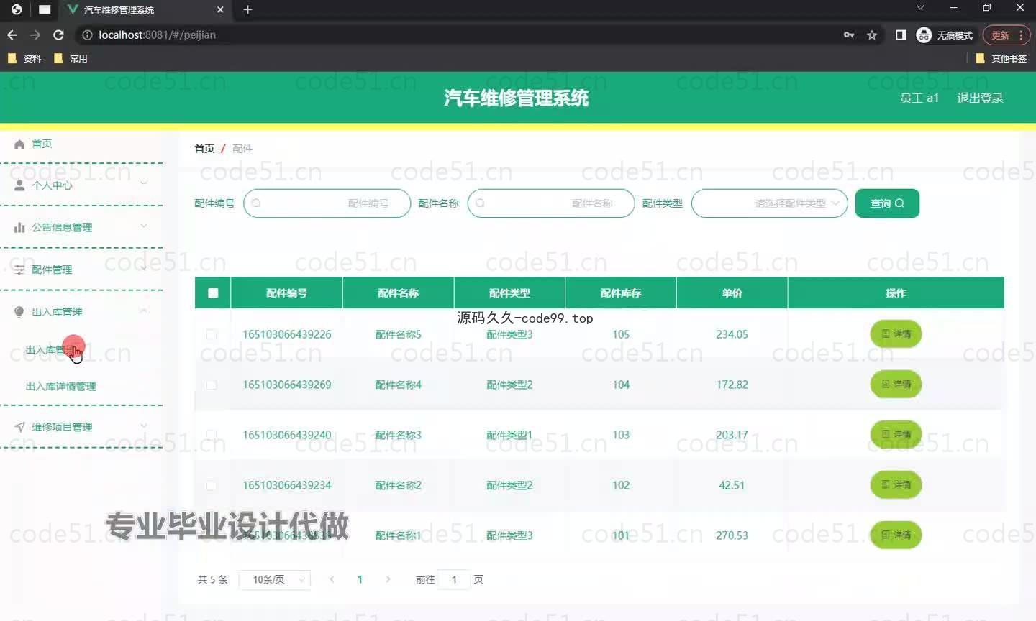Screen dimensions: 1036x621
Task: Click 员工 a1 user label
Action: pyautogui.click(x=919, y=98)
